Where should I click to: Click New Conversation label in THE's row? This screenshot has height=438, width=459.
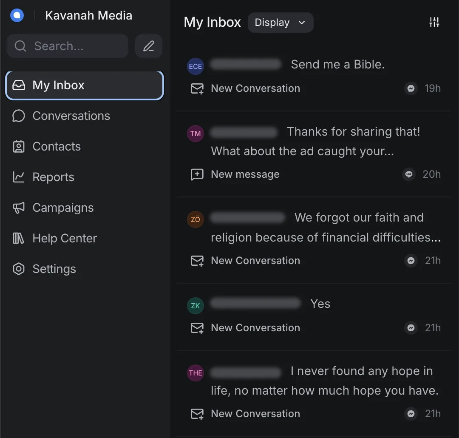pyautogui.click(x=255, y=414)
